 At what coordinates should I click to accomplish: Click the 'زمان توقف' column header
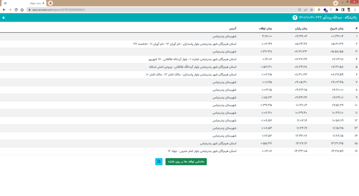click(265, 28)
